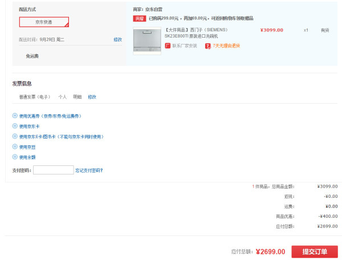This screenshot has width=342, height=260.
Task: Expand 使用京东E卡/图书卡 plus icon
Action: pyautogui.click(x=15, y=136)
